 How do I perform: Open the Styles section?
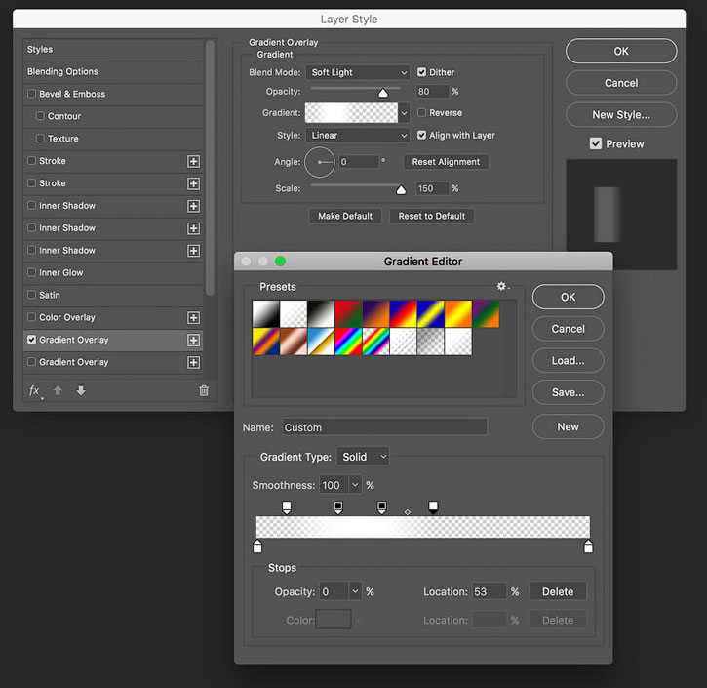(113, 50)
